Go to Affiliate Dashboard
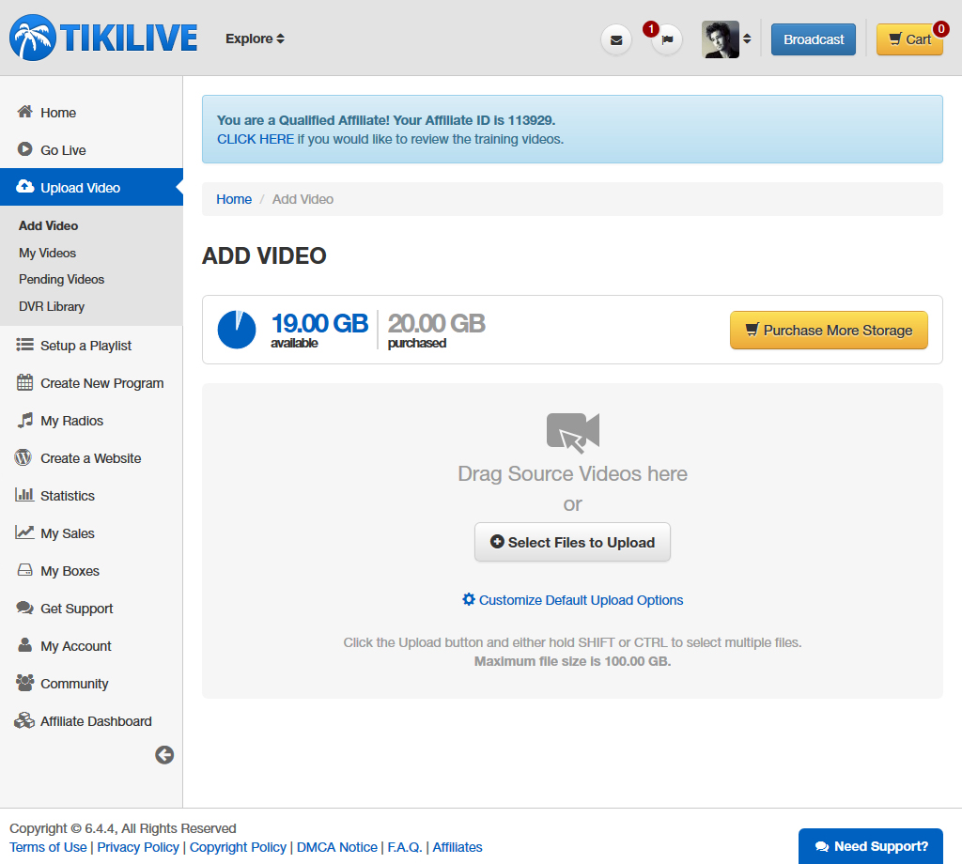962x864 pixels. 96,721
